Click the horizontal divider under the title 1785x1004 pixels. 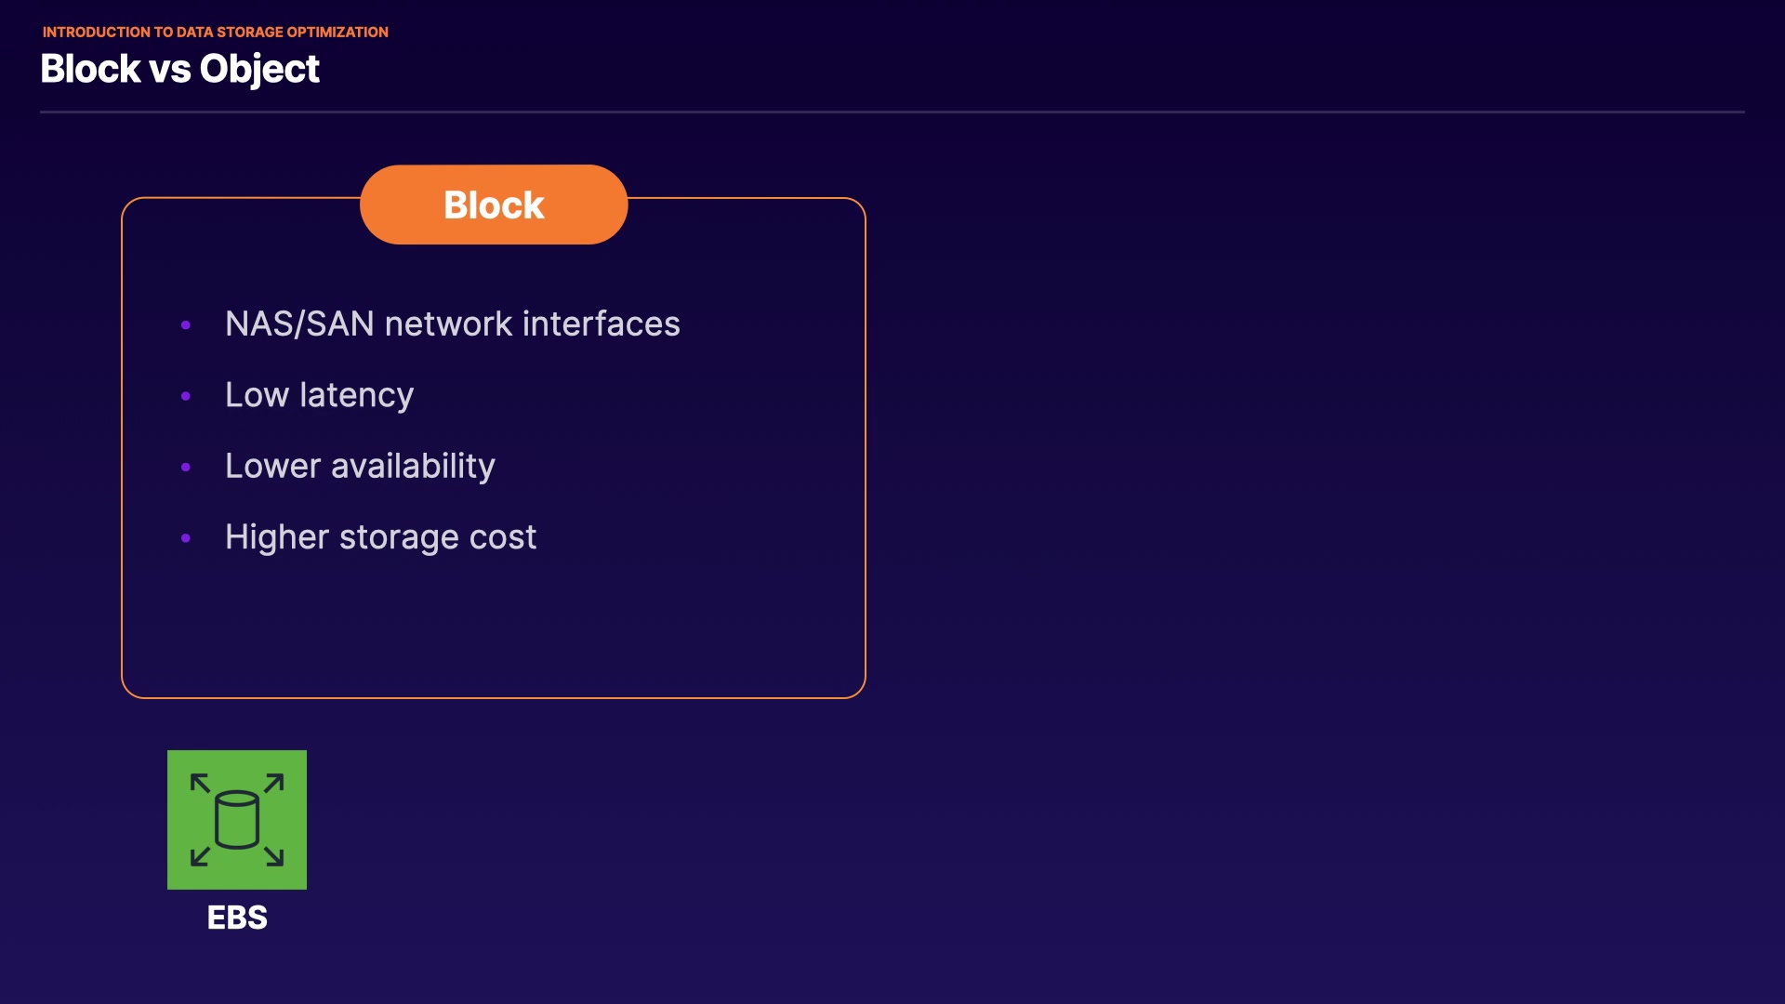[x=892, y=112]
